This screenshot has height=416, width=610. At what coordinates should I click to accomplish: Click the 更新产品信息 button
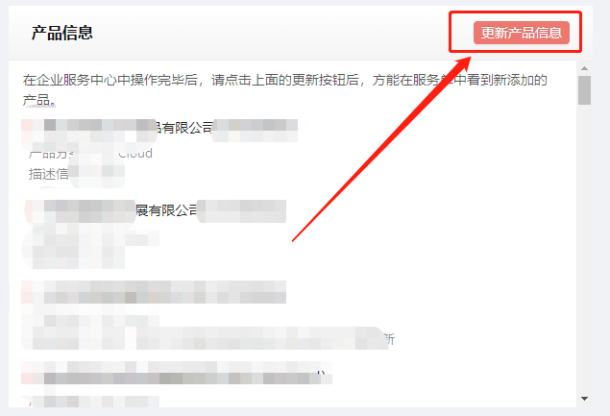tap(522, 33)
